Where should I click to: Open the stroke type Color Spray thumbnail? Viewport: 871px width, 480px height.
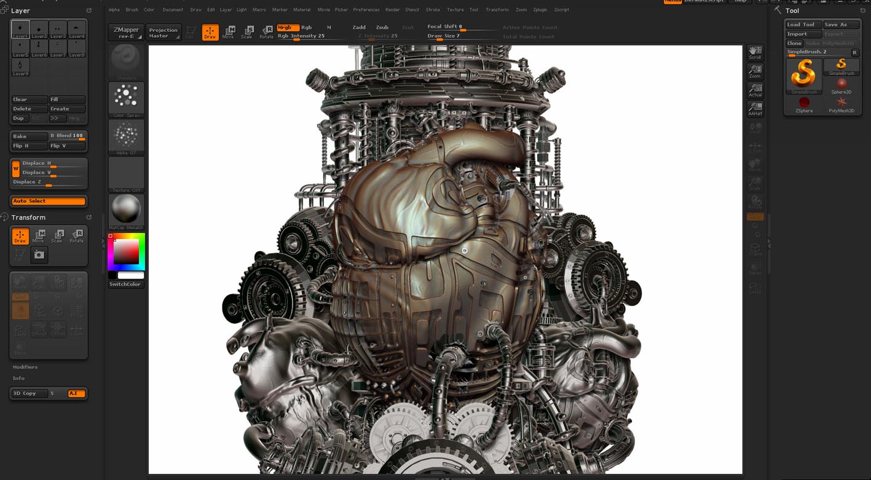[126, 99]
